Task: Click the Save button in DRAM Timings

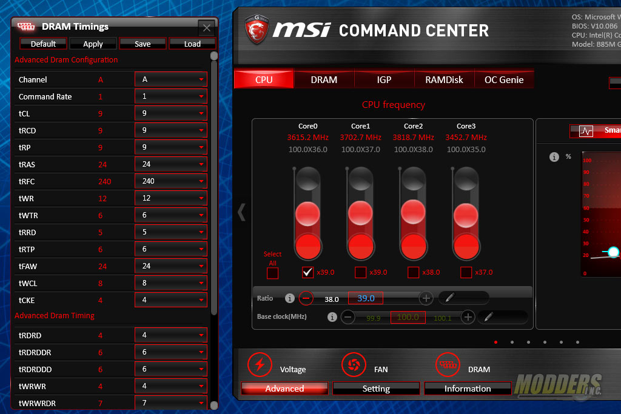Action: tap(143, 44)
